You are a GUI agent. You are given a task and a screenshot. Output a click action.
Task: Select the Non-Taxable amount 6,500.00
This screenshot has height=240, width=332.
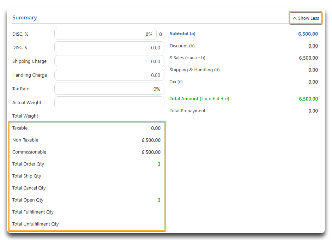151,140
